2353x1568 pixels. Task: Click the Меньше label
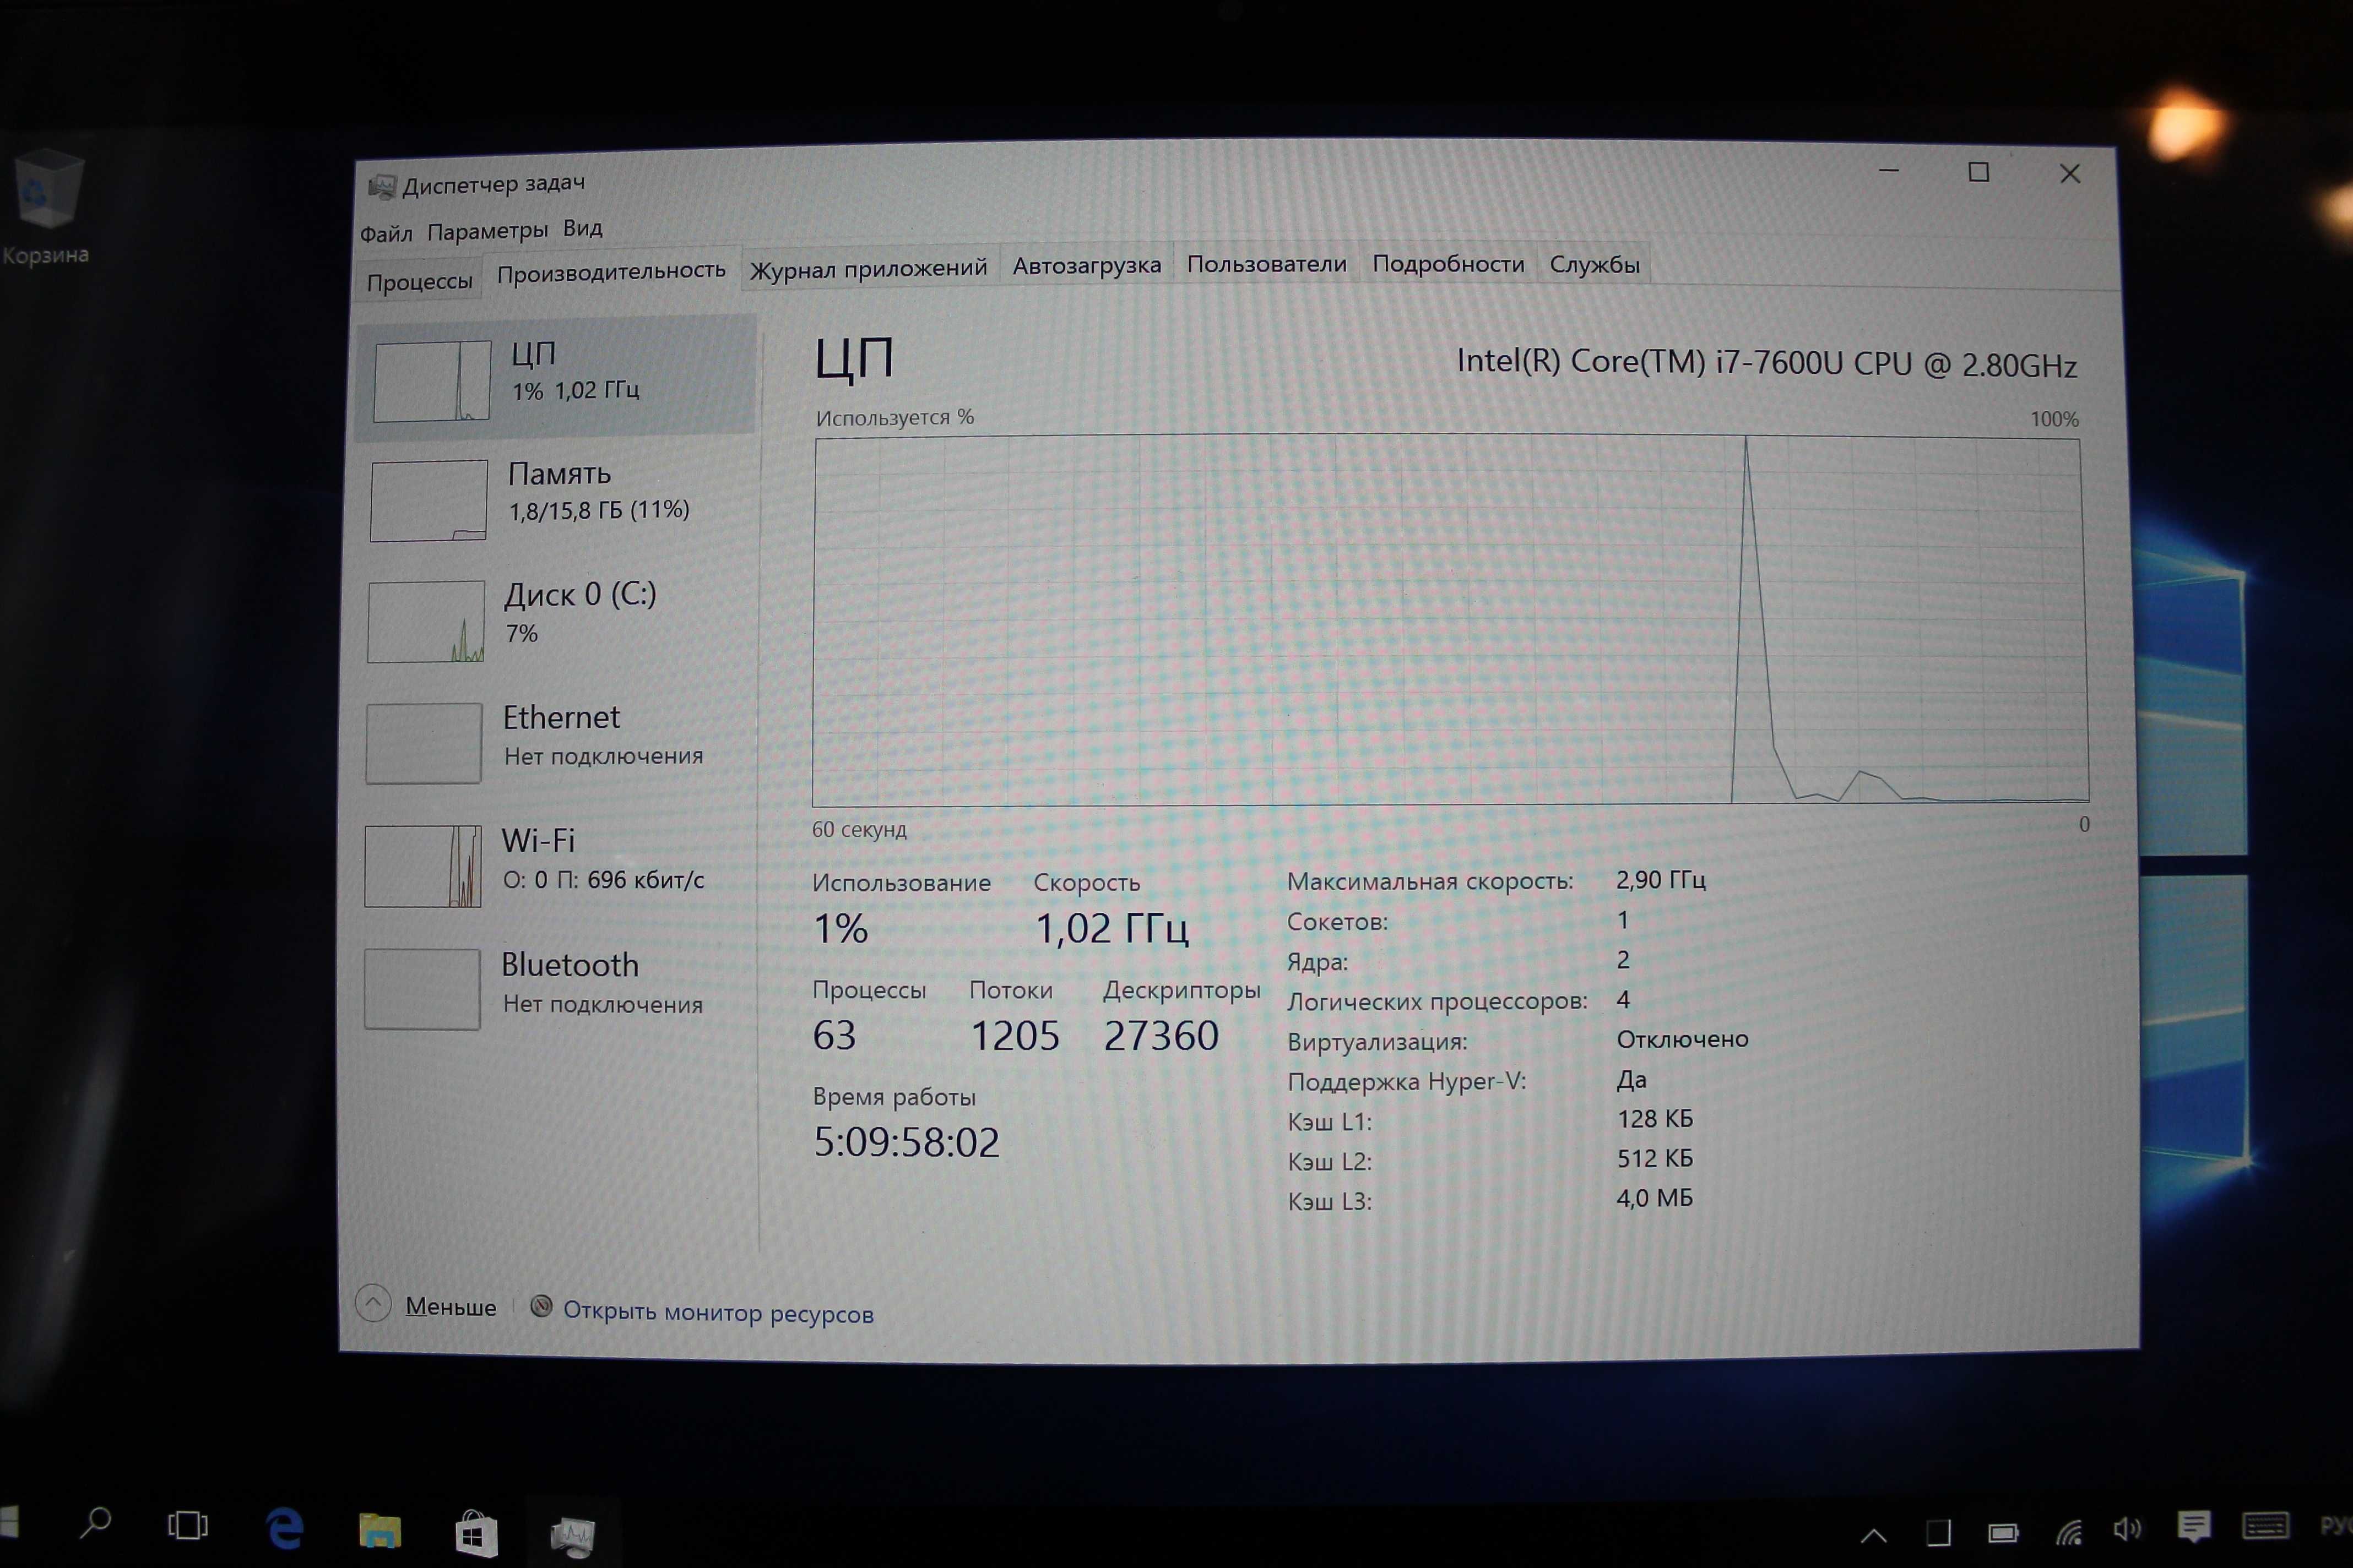click(x=450, y=1307)
